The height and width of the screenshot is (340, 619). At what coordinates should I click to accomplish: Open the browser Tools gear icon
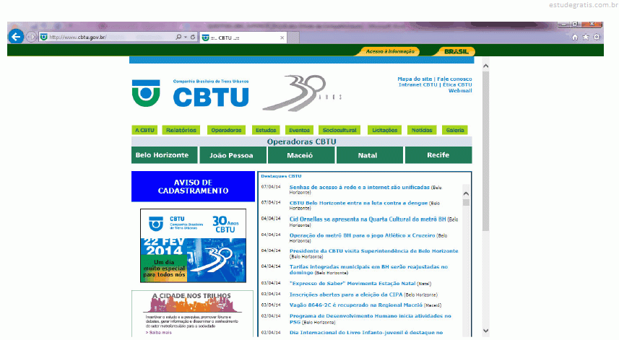click(x=597, y=37)
